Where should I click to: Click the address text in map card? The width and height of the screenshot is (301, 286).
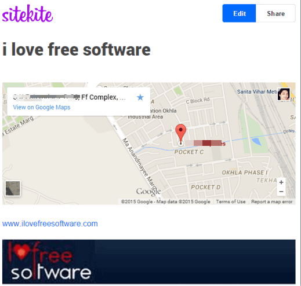(69, 97)
